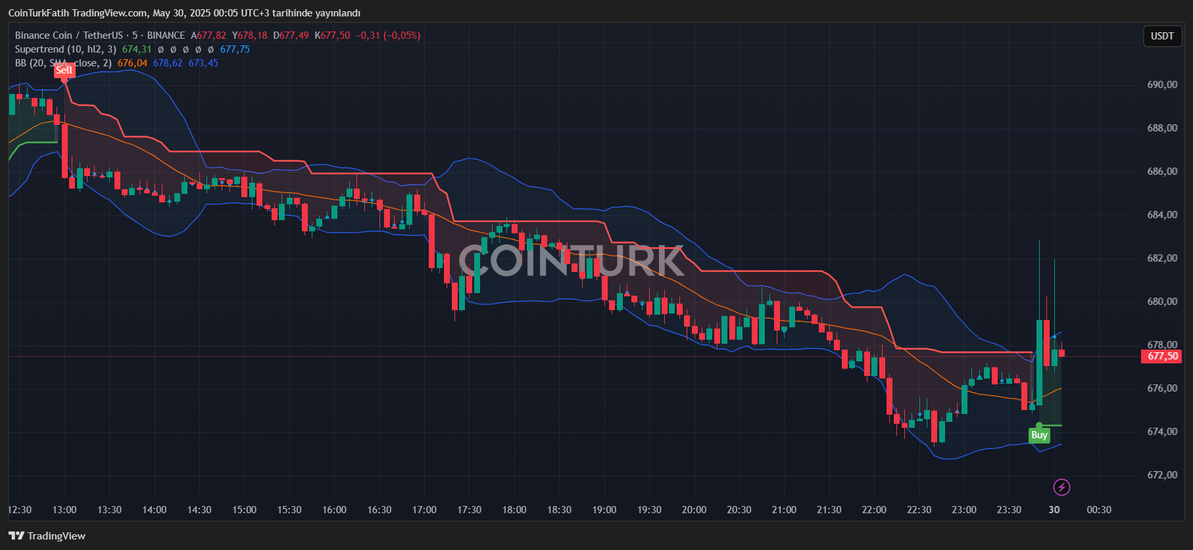Click the 690,00 price axis label
This screenshot has width=1193, height=550.
click(1162, 85)
